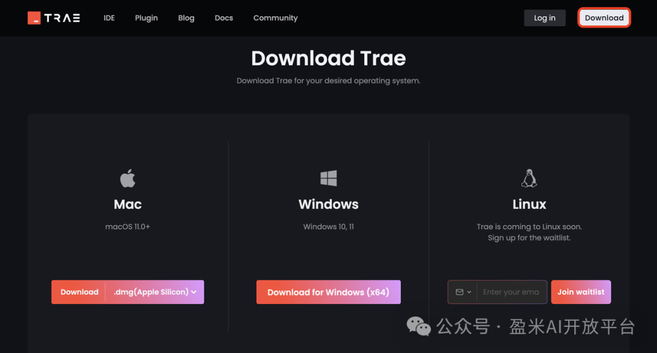Click the Mac heading text
Image resolution: width=657 pixels, height=353 pixels.
point(127,204)
